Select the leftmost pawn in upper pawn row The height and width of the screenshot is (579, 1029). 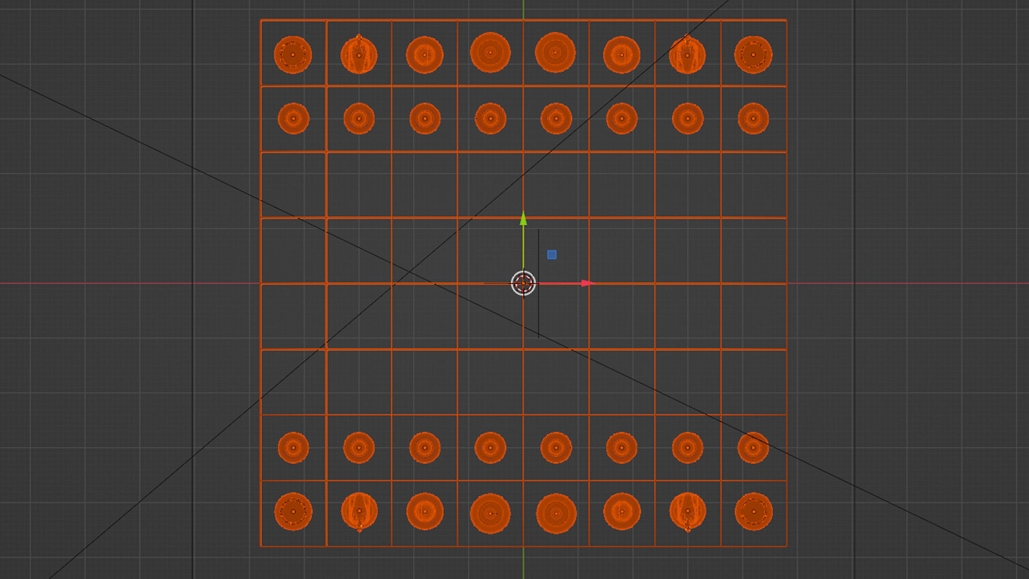(x=293, y=118)
